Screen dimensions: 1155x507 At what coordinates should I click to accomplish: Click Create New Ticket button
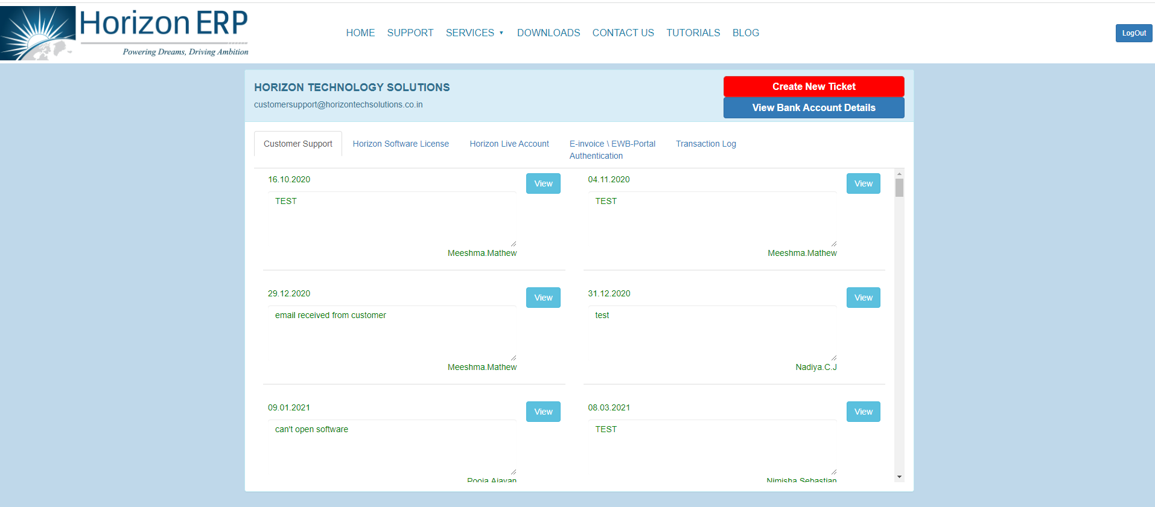(x=813, y=86)
